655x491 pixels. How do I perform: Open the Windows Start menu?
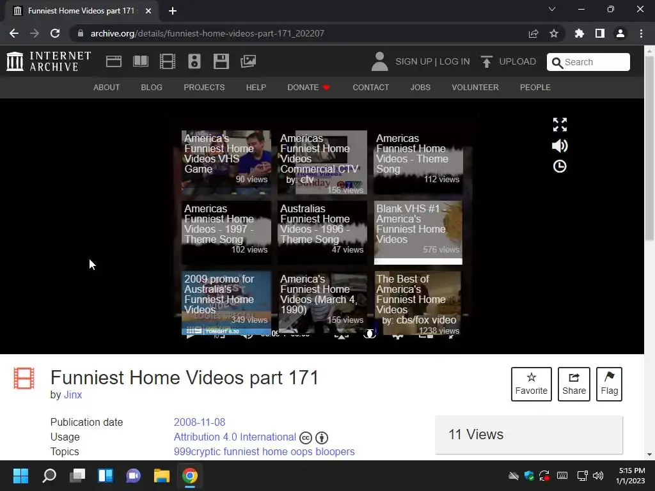[x=20, y=476]
